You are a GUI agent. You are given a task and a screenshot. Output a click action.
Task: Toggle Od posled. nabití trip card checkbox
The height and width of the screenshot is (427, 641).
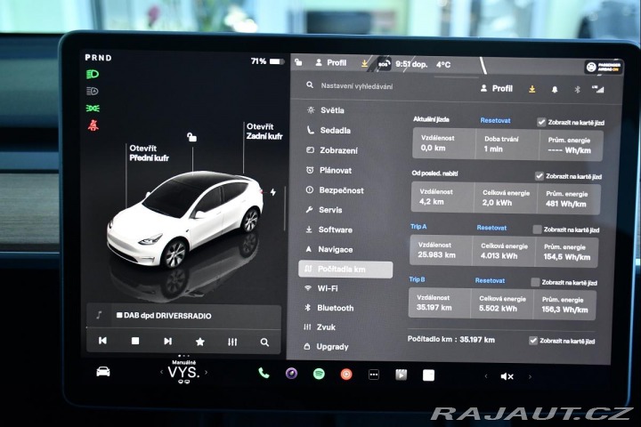tap(540, 176)
